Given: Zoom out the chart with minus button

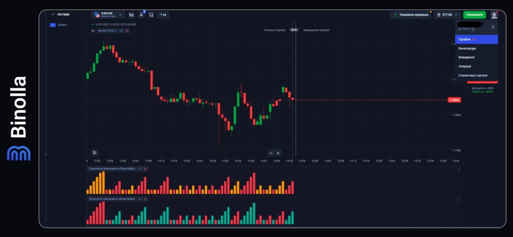Looking at the screenshot, I should [271, 153].
